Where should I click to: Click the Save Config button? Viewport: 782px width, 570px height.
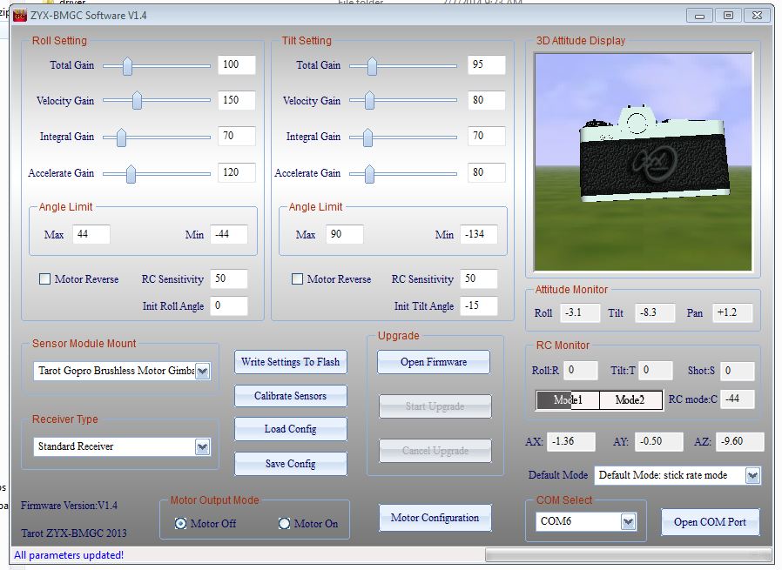pos(291,463)
